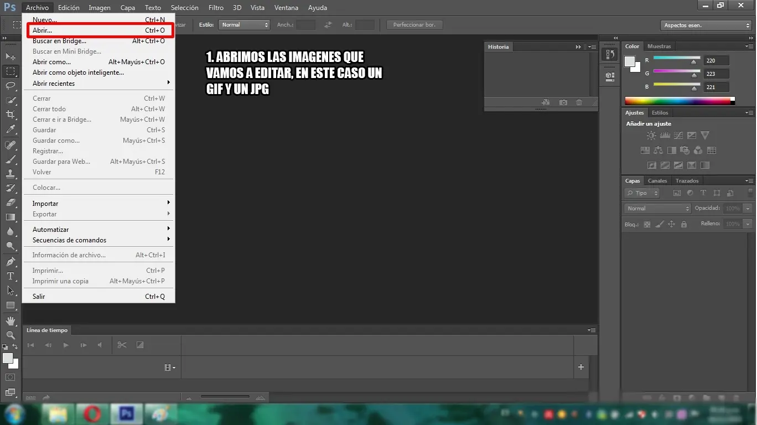Select the Gradient tool
The height and width of the screenshot is (425, 757).
point(11,217)
